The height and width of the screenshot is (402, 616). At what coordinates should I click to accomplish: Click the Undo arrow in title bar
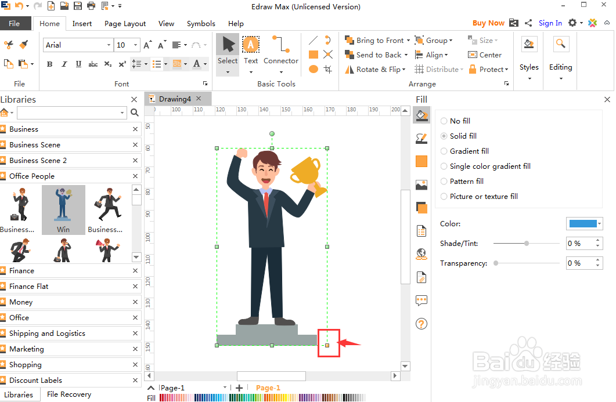pyautogui.click(x=19, y=5)
